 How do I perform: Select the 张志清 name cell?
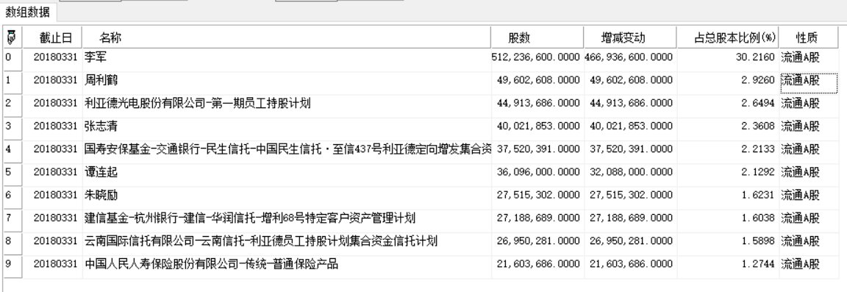287,127
